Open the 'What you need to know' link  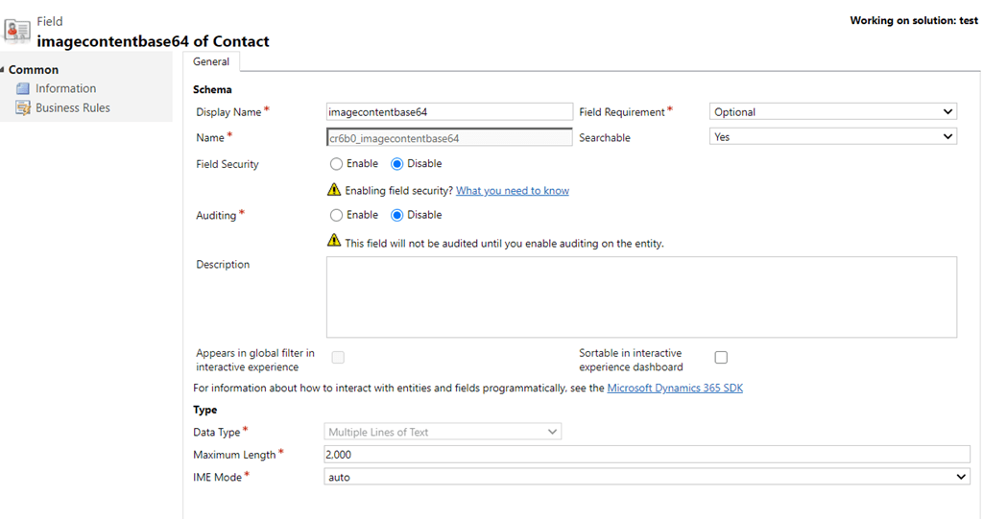click(x=512, y=191)
